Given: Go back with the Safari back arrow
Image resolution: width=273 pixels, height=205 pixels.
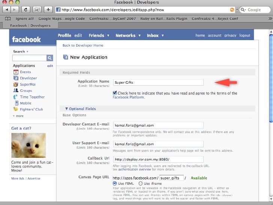Looking at the screenshot, I should [7, 10].
